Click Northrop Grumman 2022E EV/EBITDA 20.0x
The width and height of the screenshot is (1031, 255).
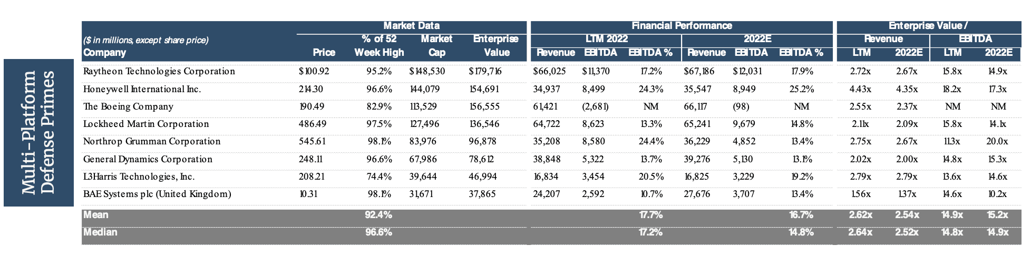(997, 141)
